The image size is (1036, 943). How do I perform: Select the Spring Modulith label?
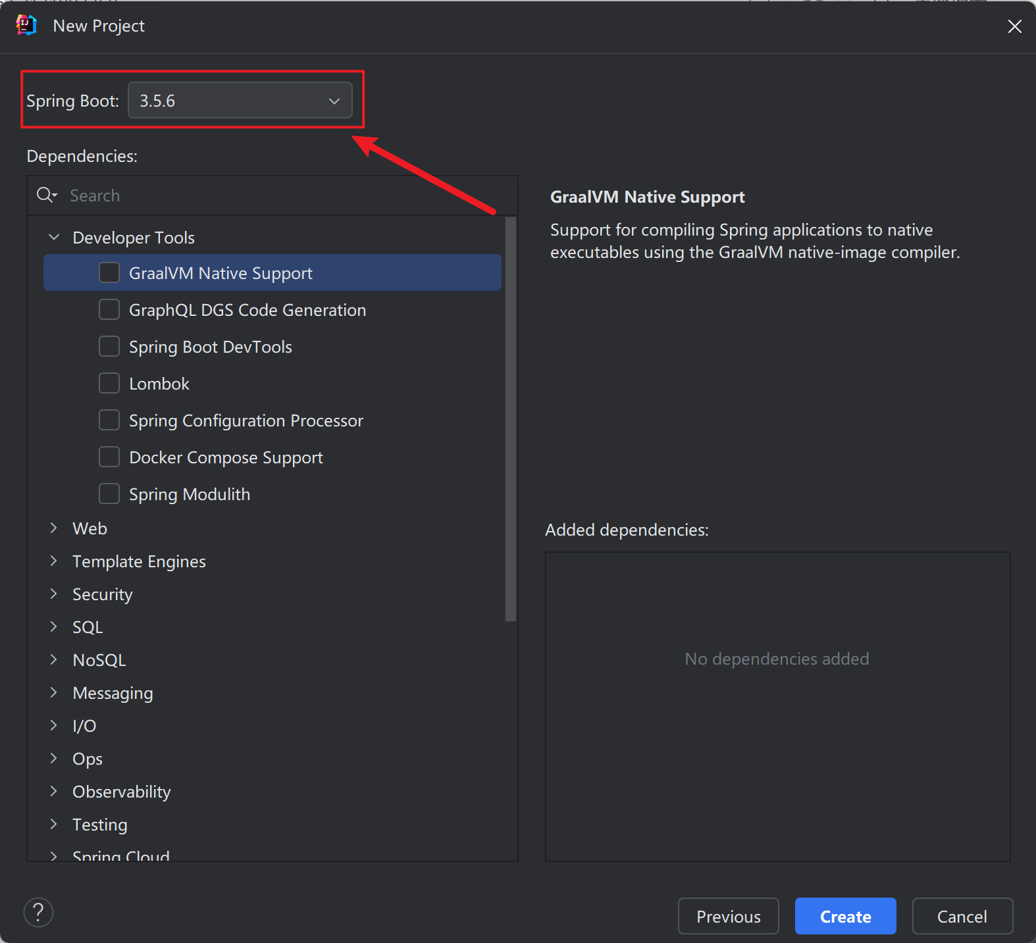[190, 494]
